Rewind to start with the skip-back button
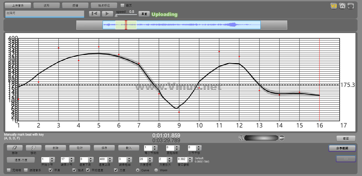The height and width of the screenshot is (176, 362). (95, 14)
